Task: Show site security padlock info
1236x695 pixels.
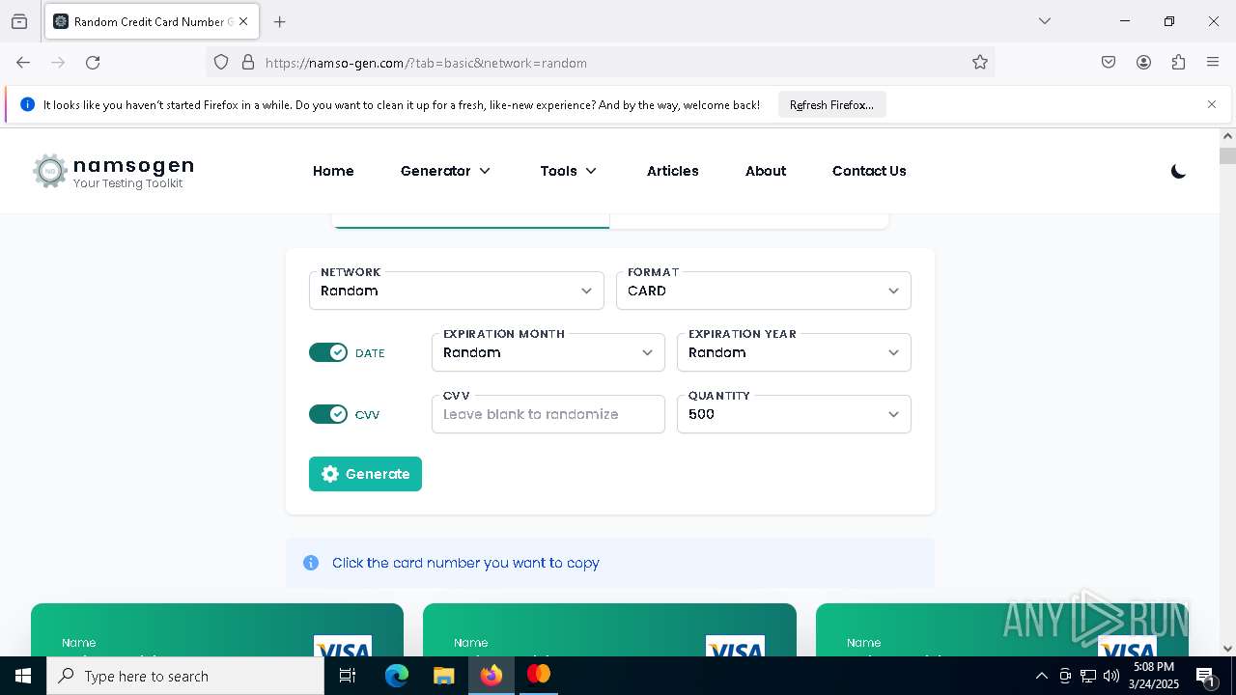Action: 248,63
